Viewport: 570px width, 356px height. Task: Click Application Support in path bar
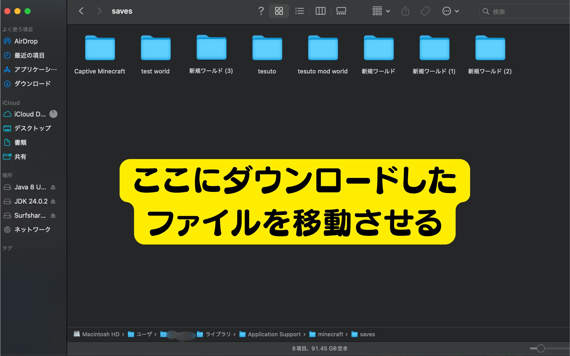click(x=274, y=334)
